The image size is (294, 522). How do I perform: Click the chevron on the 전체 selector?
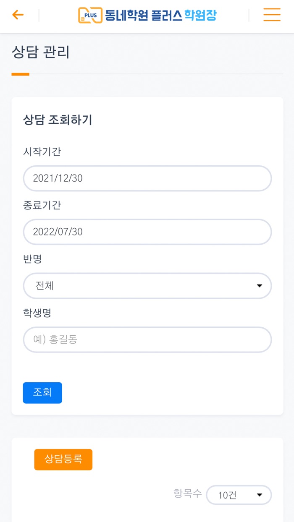tap(260, 286)
